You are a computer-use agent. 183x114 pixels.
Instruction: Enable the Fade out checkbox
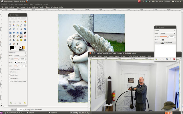coord(10,72)
